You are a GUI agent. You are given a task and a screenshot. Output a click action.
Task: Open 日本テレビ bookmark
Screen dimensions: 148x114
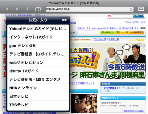click(x=38, y=96)
